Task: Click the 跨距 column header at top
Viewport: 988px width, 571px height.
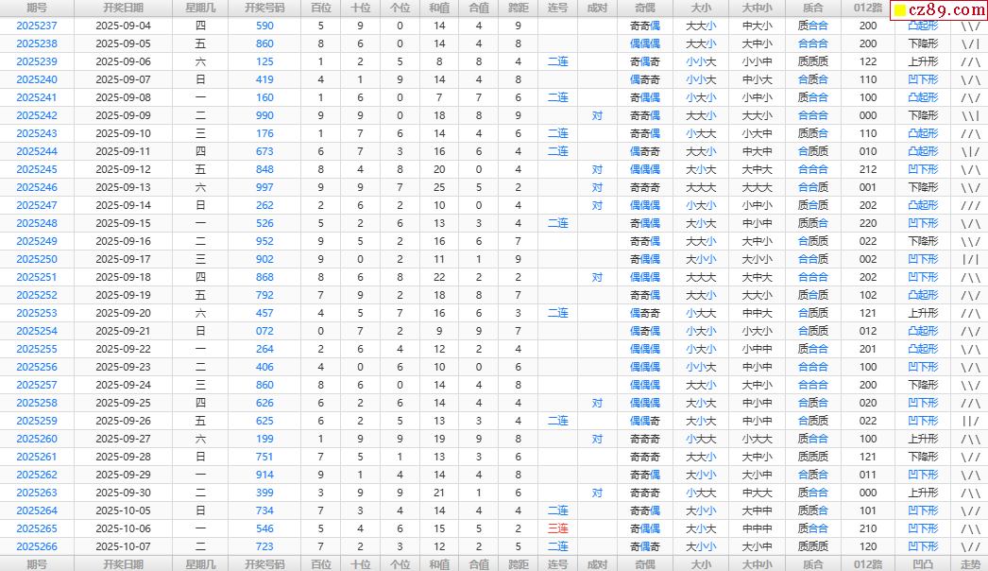Action: 518,8
